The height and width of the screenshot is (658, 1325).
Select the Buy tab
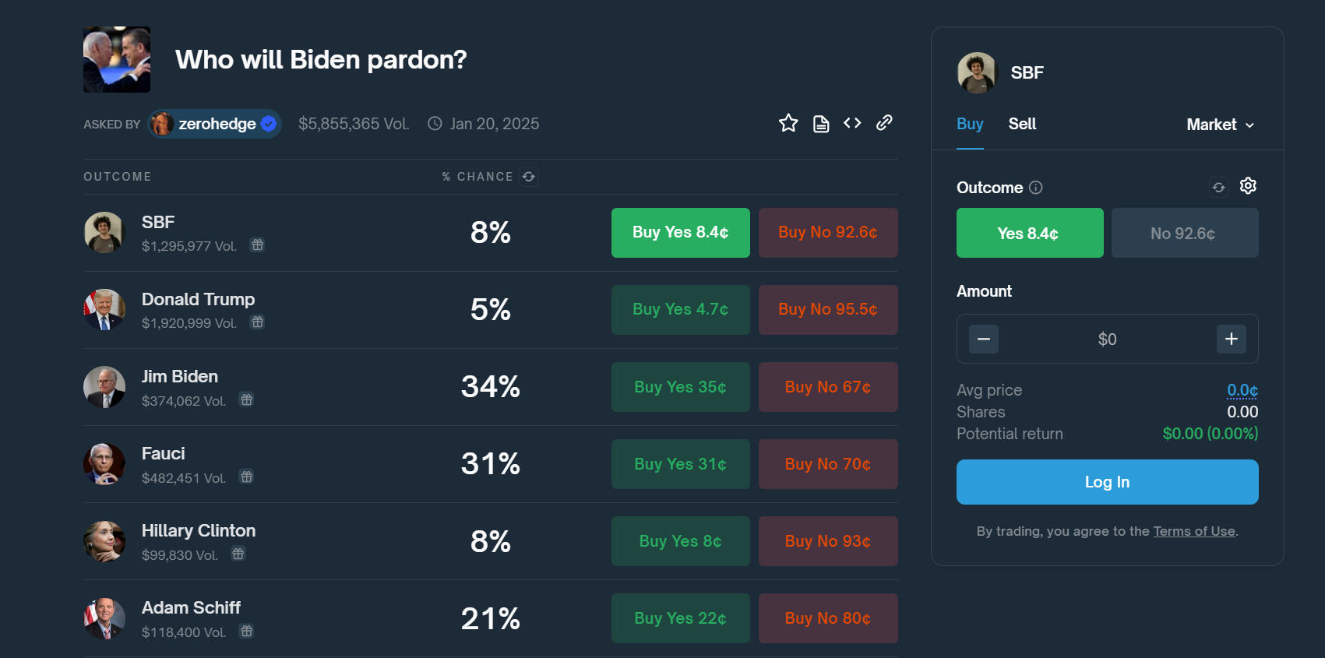coord(969,124)
